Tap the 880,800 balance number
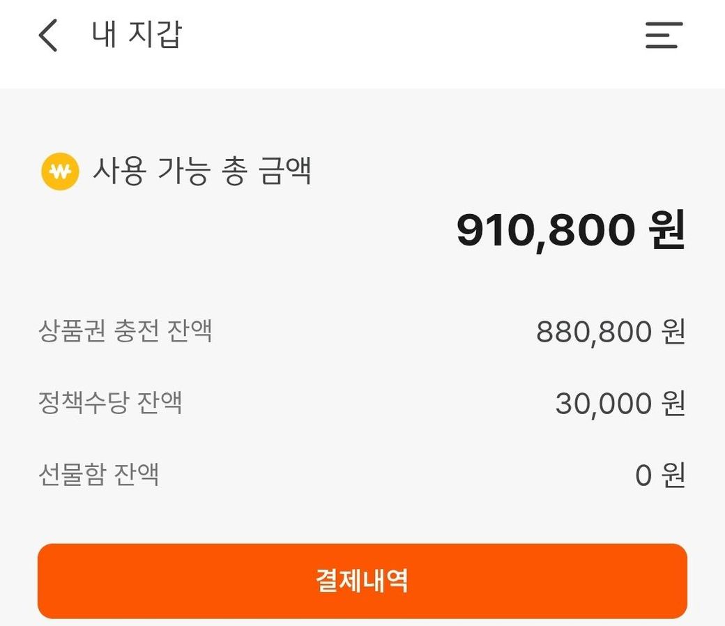Viewport: 725px width, 626px height. 593,333
